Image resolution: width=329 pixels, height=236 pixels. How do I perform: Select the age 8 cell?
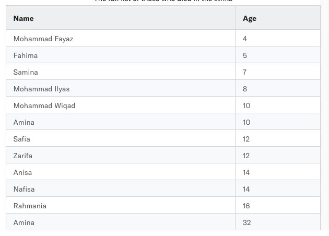(x=278, y=88)
